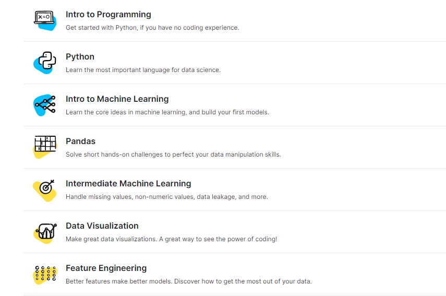Click the Feature Engineering dots icon

(x=45, y=275)
